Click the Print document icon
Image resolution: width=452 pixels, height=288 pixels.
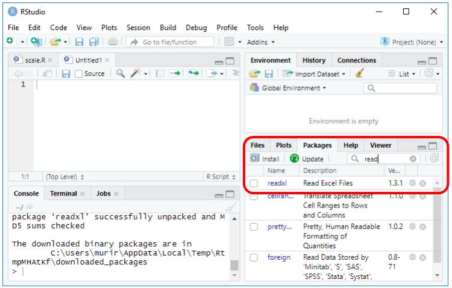pos(113,41)
